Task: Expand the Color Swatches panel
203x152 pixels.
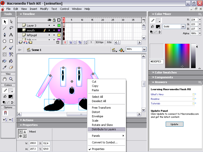Action: click(165, 72)
